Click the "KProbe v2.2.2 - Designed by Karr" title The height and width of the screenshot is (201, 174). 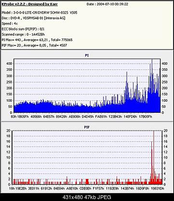point(29,4)
